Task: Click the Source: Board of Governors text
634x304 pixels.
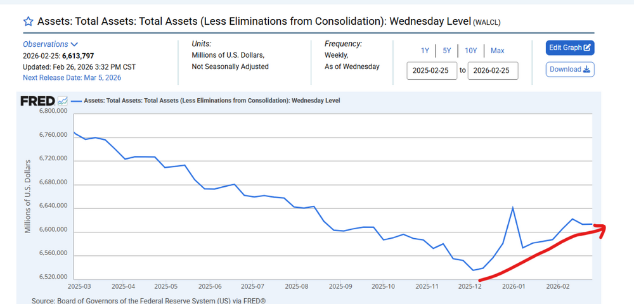Action: (x=148, y=301)
